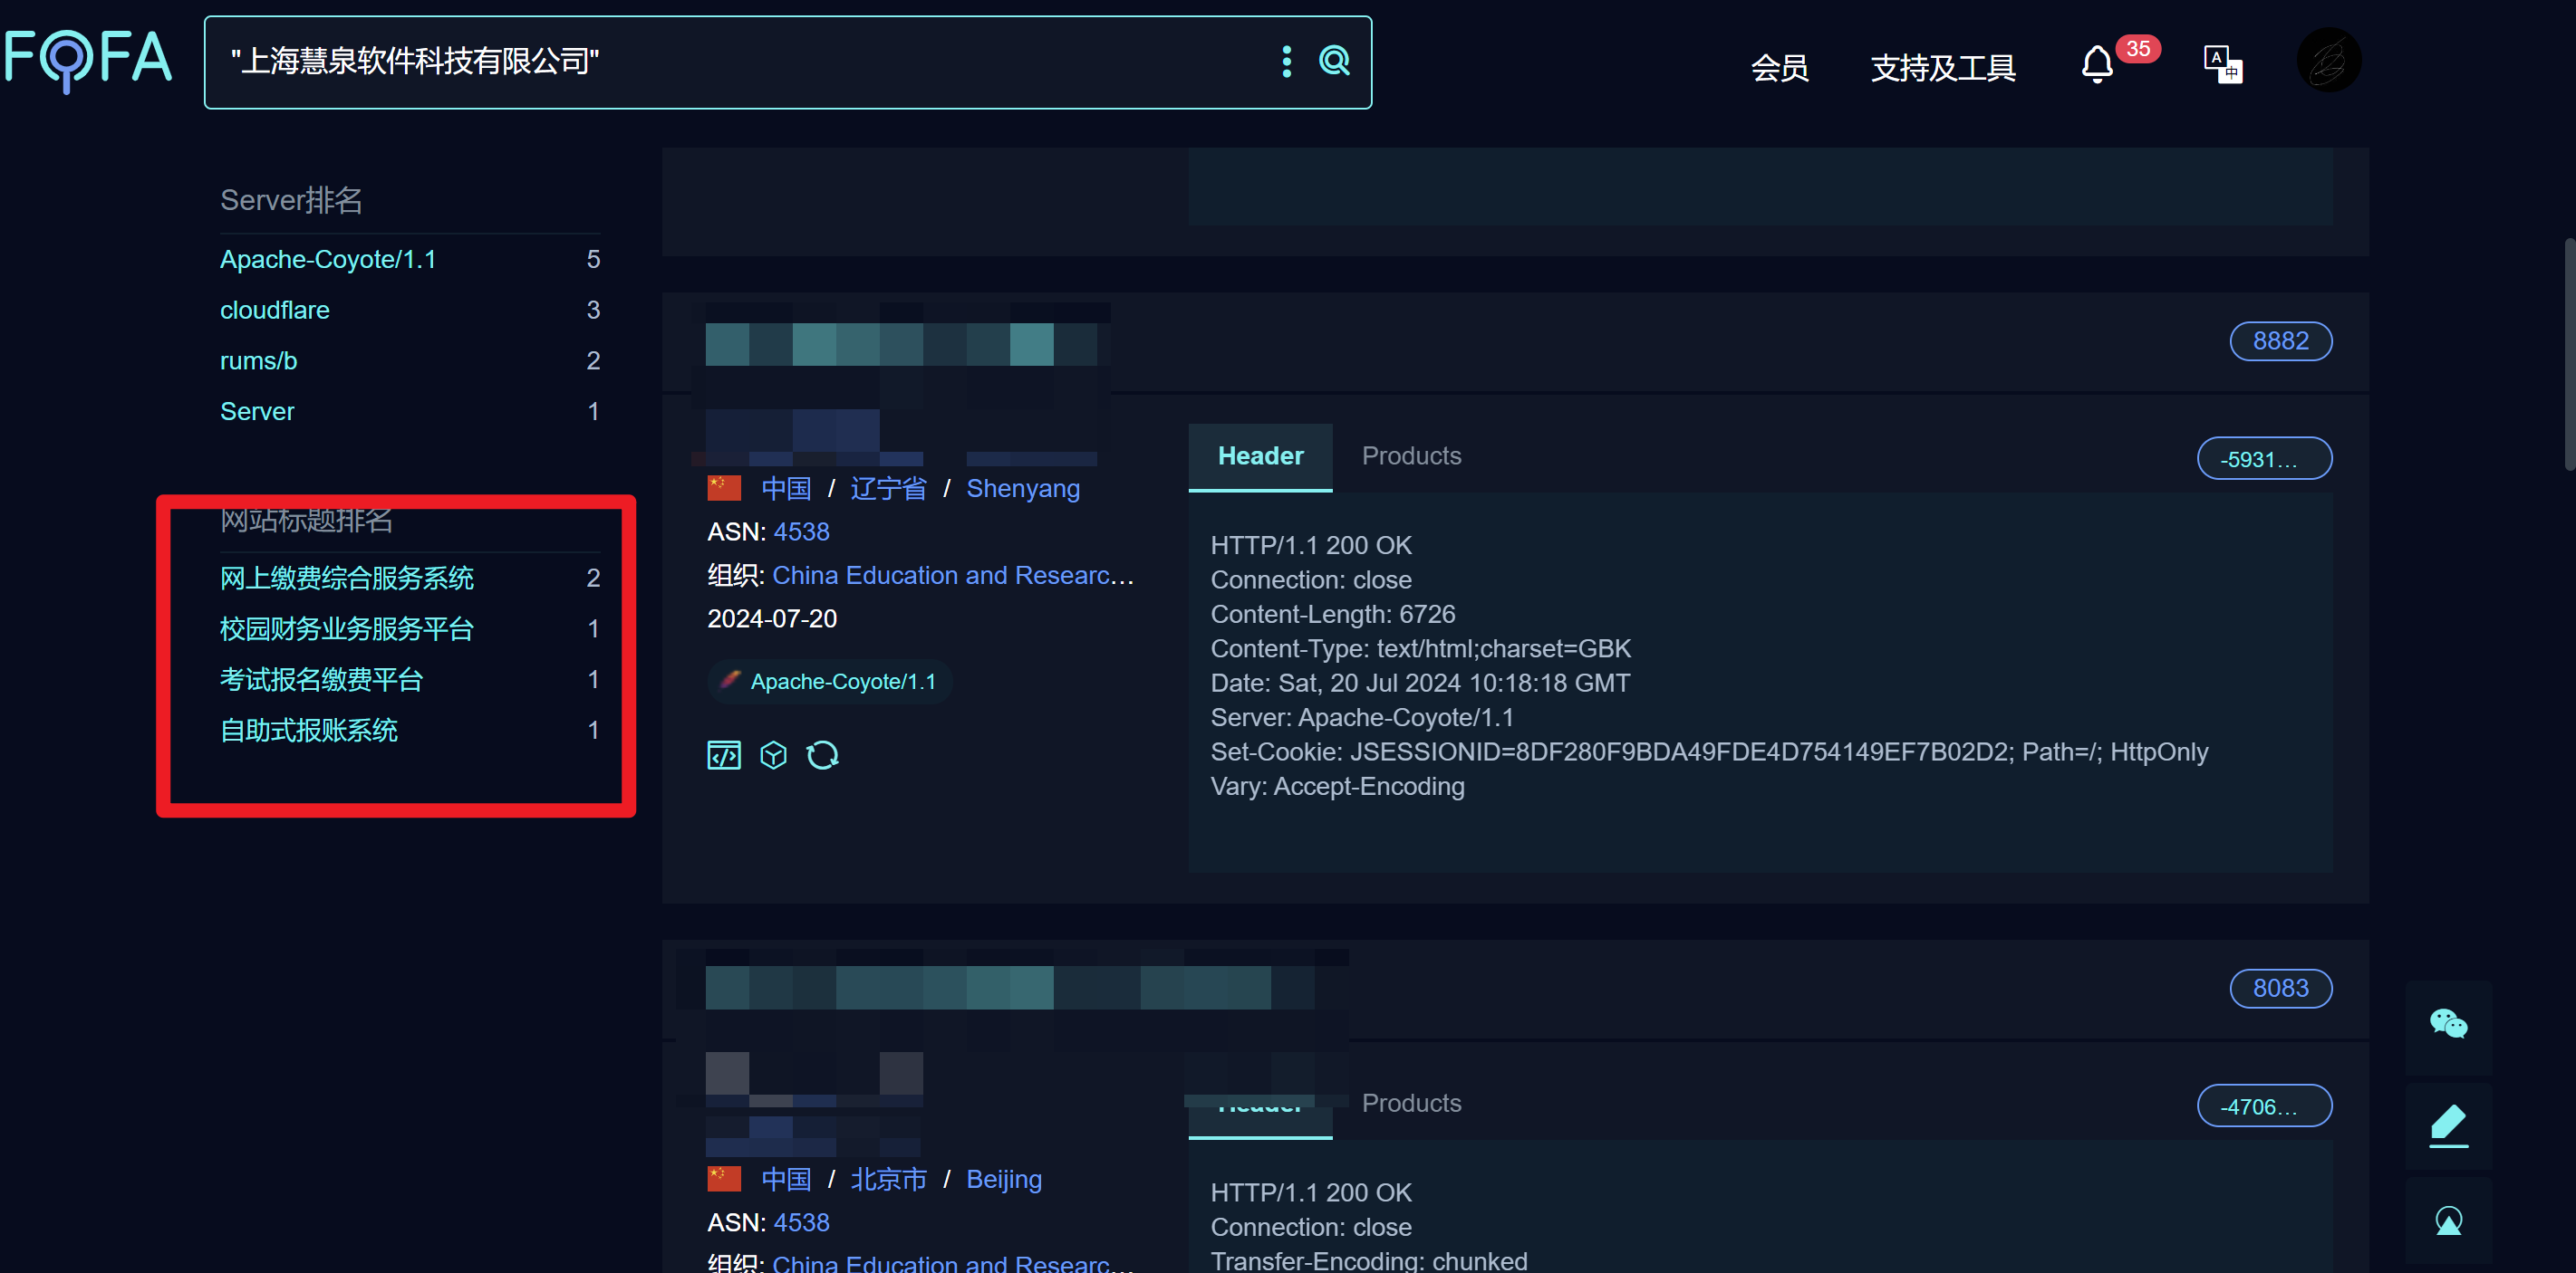Click the refresh icon for Shenyang result

822,754
